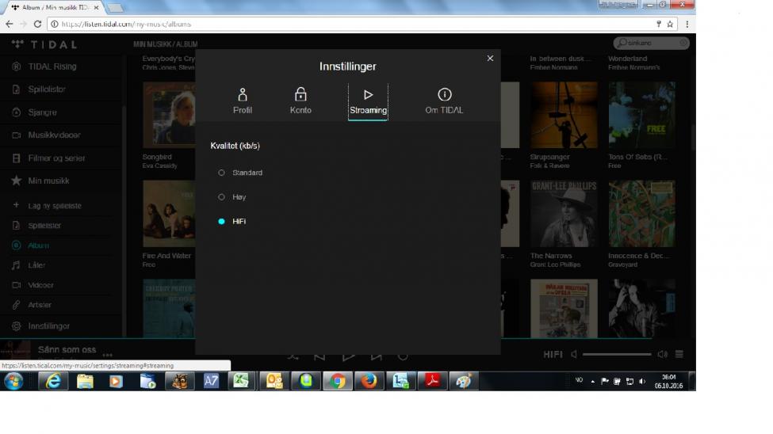
Task: Select the Standard quality radio button
Action: tap(221, 173)
